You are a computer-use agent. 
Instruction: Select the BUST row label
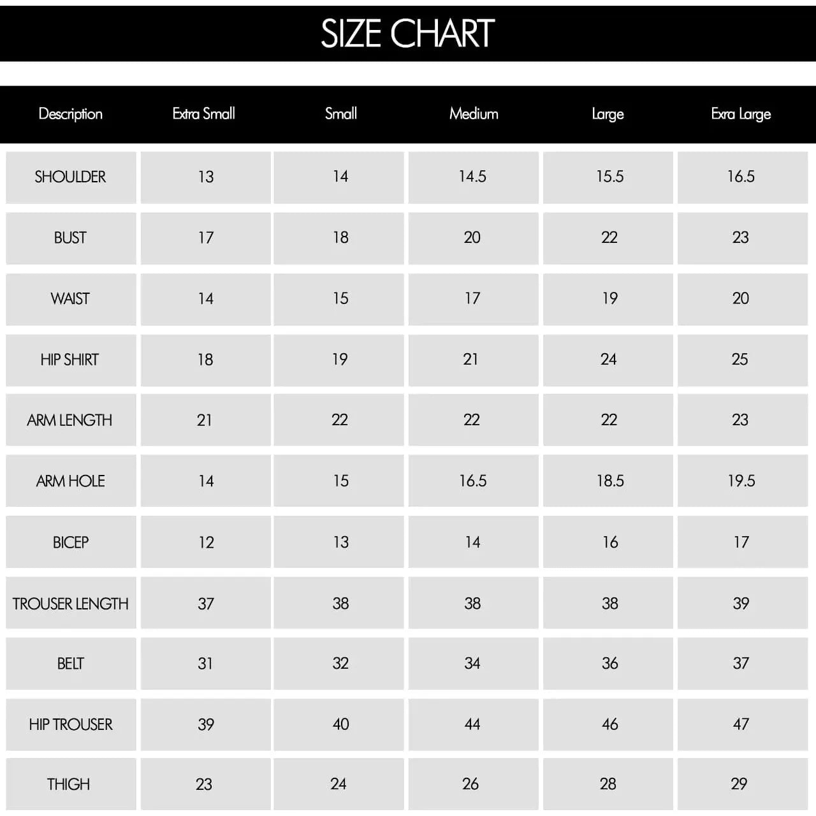(x=71, y=238)
